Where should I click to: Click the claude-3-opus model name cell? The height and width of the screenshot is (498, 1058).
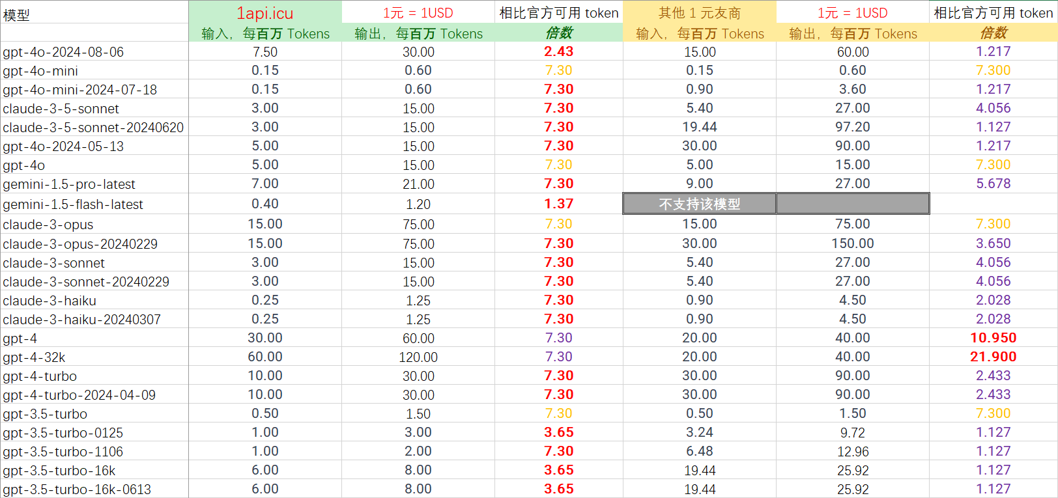[x=94, y=224]
